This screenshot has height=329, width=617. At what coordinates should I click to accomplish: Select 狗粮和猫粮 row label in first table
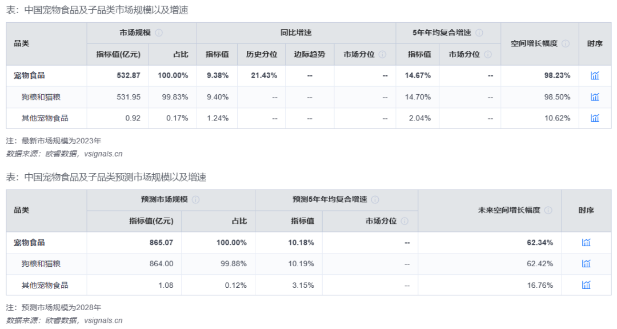tap(41, 97)
